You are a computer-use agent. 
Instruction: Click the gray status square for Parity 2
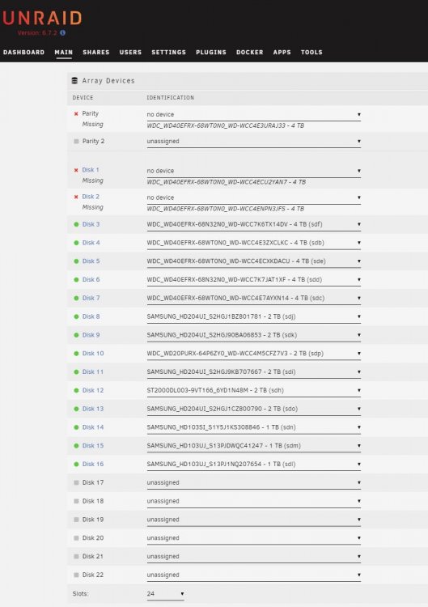pos(76,142)
